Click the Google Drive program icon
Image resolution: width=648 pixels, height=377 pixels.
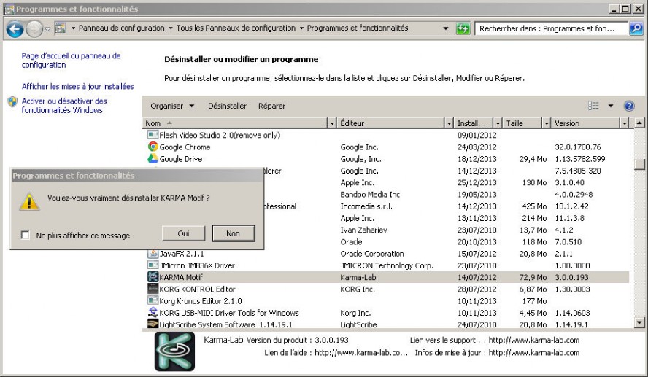(x=153, y=159)
